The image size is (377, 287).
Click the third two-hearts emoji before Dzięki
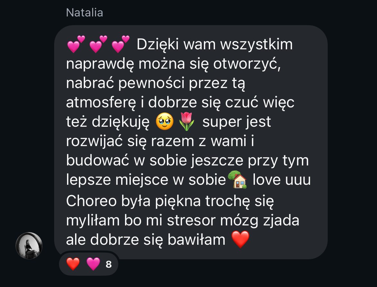[121, 44]
